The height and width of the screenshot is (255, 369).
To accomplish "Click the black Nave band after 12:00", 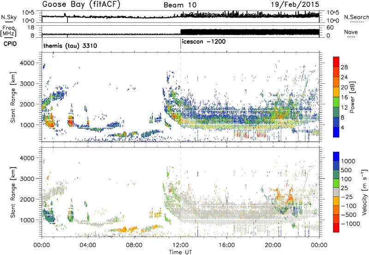I will click(250, 32).
